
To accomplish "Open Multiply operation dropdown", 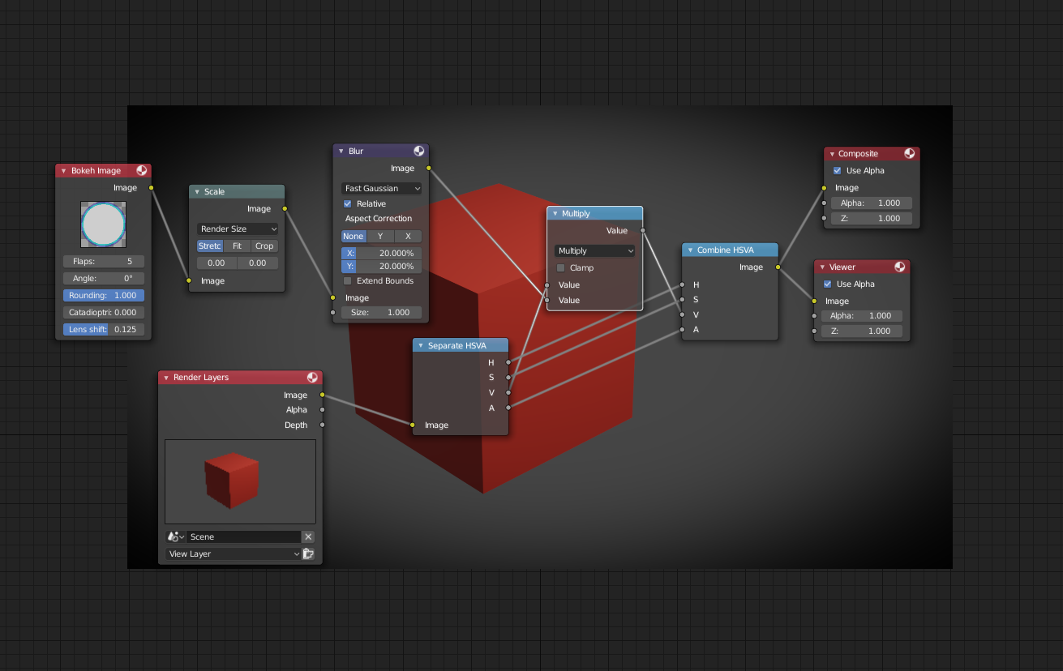I will [595, 250].
